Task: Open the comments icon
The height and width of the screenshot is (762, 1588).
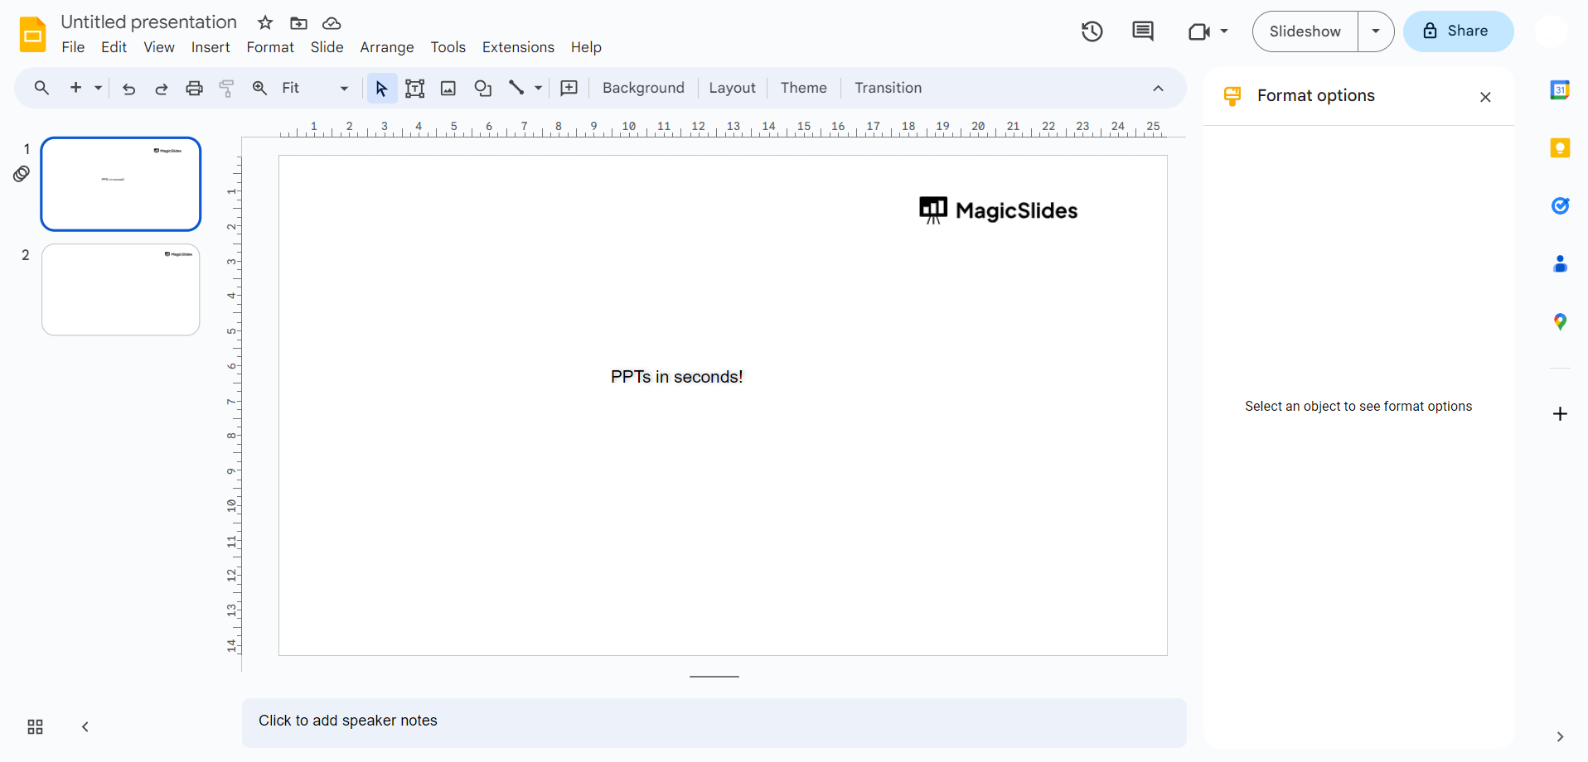Action: pos(1142,31)
